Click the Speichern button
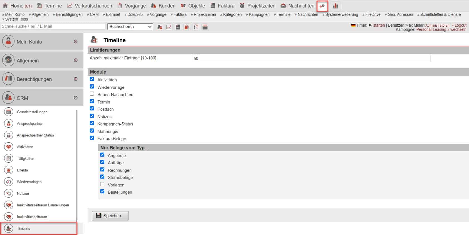Screen dimensions: 469x235 click(x=110, y=216)
